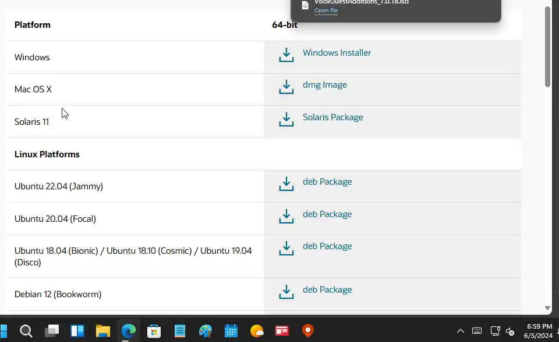Open Maps app from taskbar
The height and width of the screenshot is (342, 559).
click(x=307, y=331)
